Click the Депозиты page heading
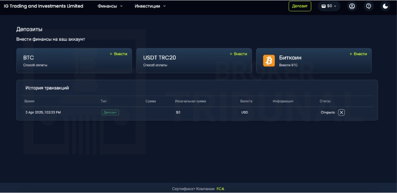The width and height of the screenshot is (397, 193). coord(29,29)
